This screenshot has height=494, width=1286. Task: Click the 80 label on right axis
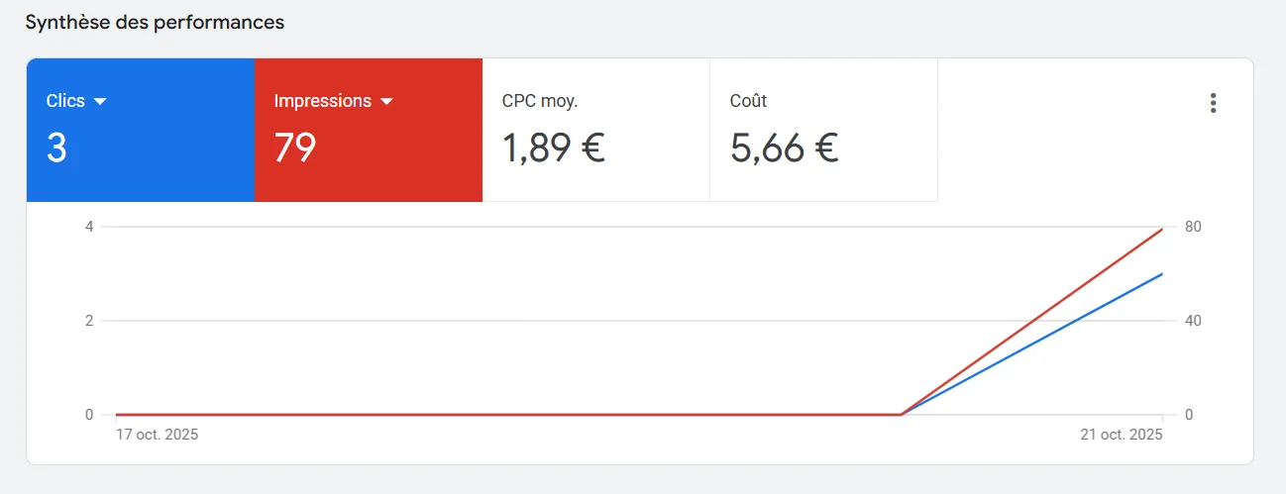pos(1193,227)
